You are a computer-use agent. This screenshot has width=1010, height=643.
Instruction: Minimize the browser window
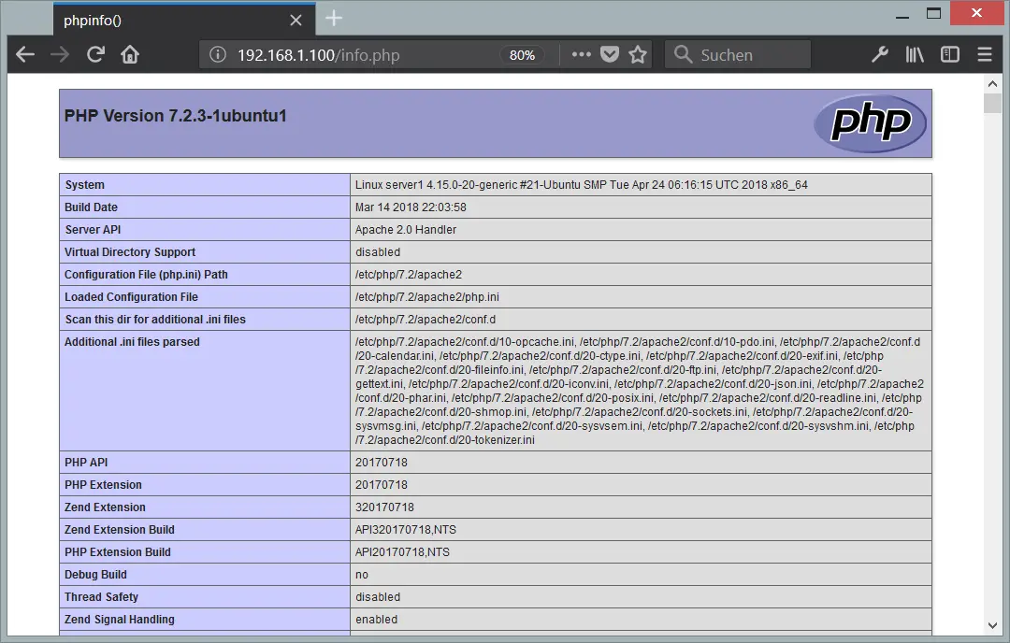coord(902,16)
